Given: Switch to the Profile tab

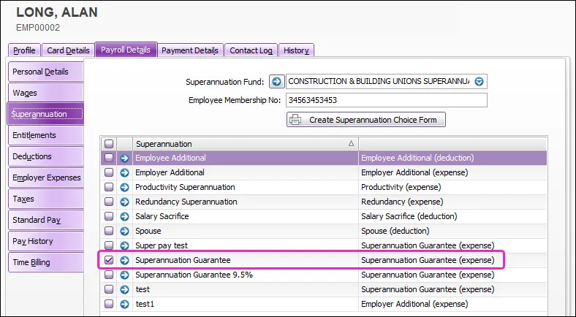Looking at the screenshot, I should pos(24,50).
